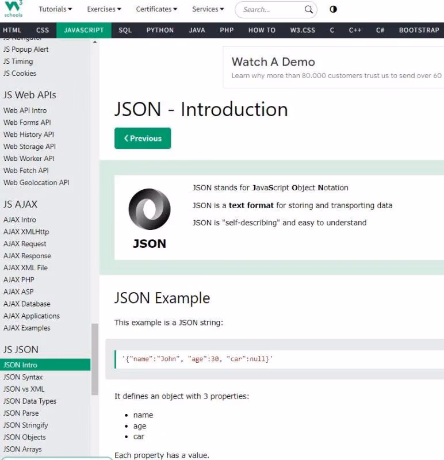Open JSON Objects link
This screenshot has width=444, height=460.
pyautogui.click(x=24, y=437)
